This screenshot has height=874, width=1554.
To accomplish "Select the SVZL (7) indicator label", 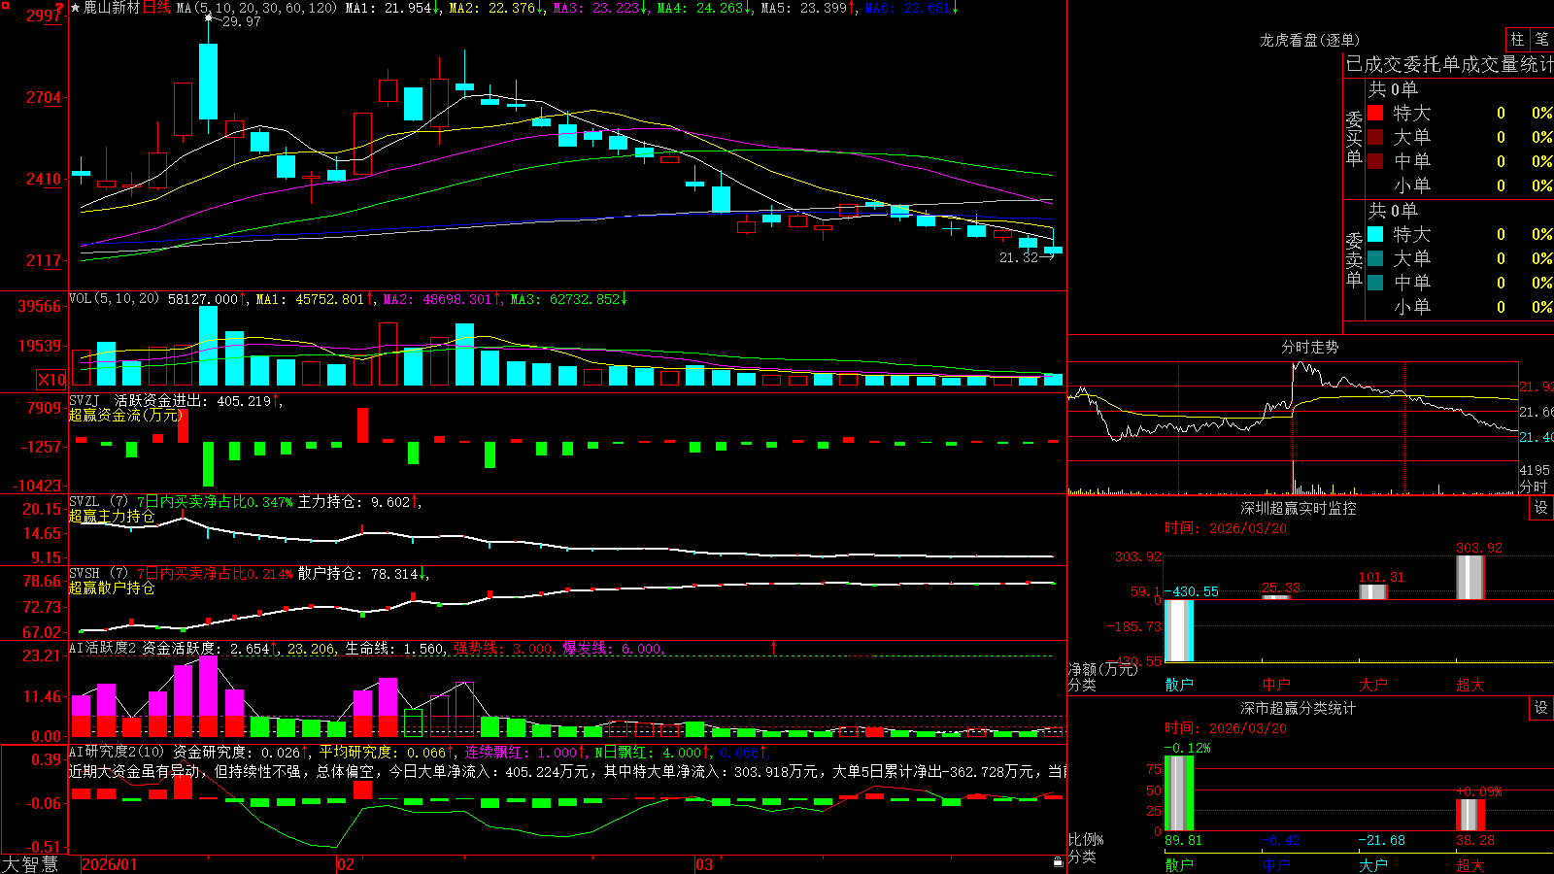I will coord(98,502).
